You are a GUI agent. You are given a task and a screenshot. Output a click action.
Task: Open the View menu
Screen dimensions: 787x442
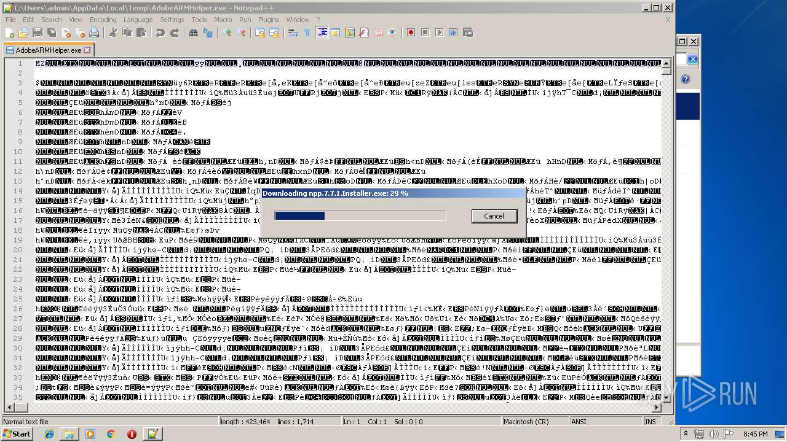tap(76, 20)
